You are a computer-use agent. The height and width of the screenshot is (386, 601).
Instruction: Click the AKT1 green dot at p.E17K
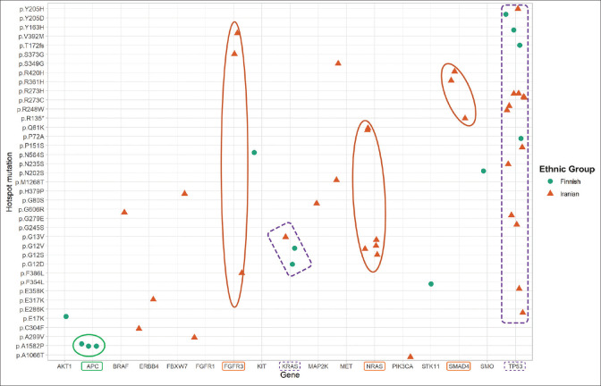tap(66, 316)
